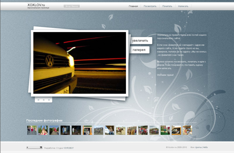This screenshot has width=234, height=153.
Task: Click the Вход / Выход login button
Action: click(x=72, y=6)
